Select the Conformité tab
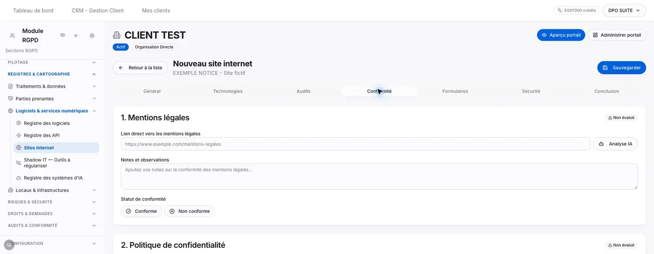The height and width of the screenshot is (254, 654). (379, 91)
